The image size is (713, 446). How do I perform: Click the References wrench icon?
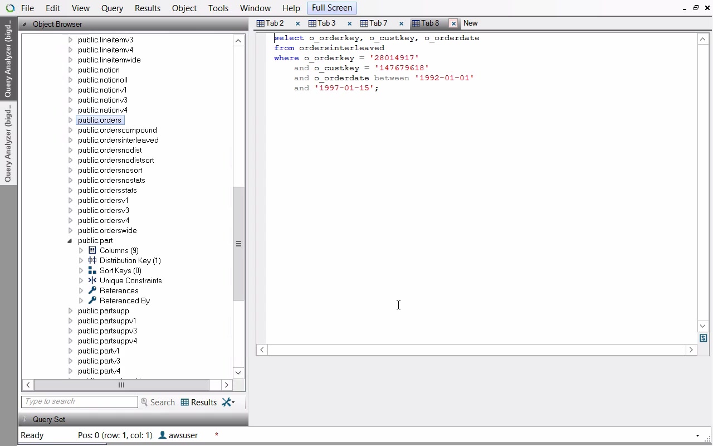pyautogui.click(x=92, y=290)
